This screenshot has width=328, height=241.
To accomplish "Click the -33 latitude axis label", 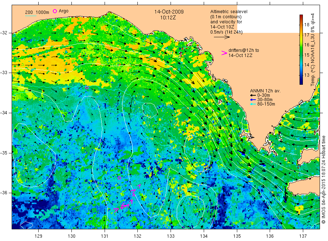I will click(x=4, y=73).
